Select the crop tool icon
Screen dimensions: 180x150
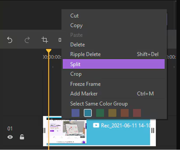(x=45, y=40)
